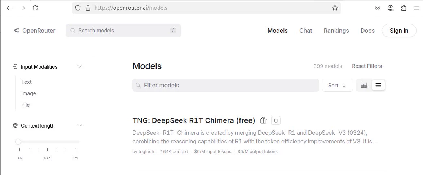The height and width of the screenshot is (175, 423).
Task: Collapse the Context length section chevron
Action: pos(80,125)
